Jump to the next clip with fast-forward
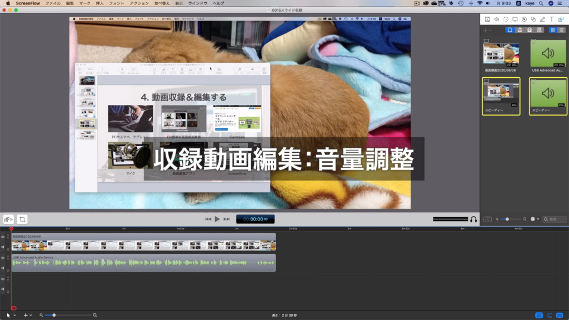 pyautogui.click(x=227, y=219)
